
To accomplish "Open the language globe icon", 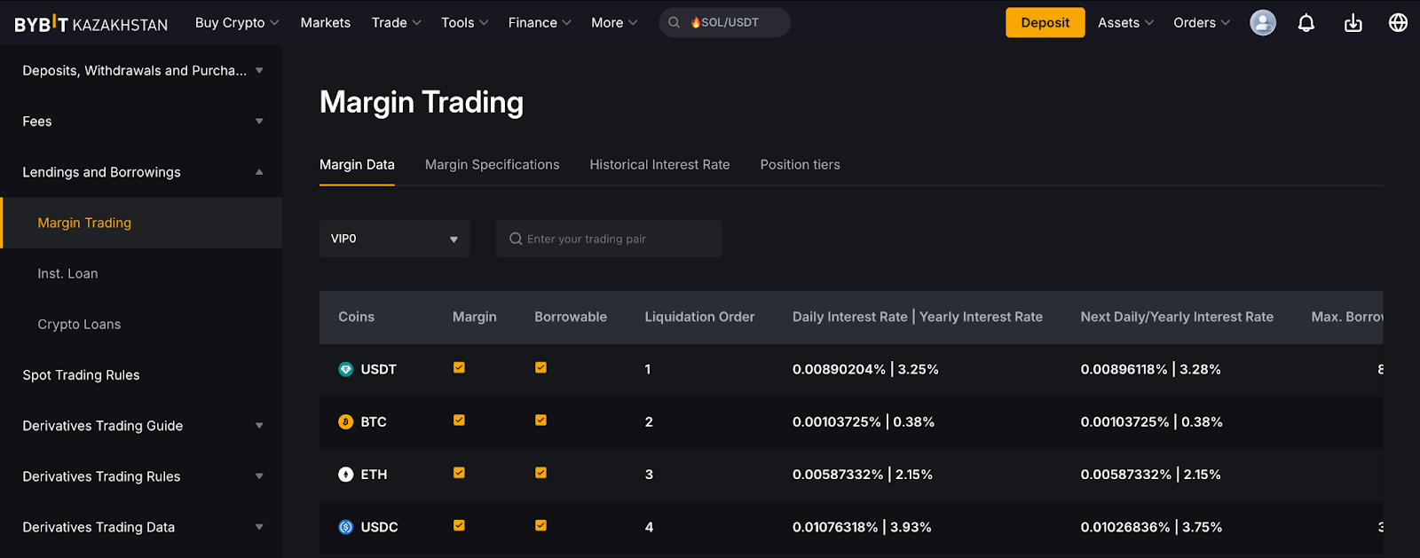I will pyautogui.click(x=1398, y=23).
